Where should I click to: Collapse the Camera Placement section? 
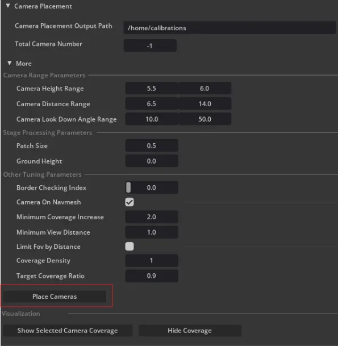pyautogui.click(x=8, y=6)
